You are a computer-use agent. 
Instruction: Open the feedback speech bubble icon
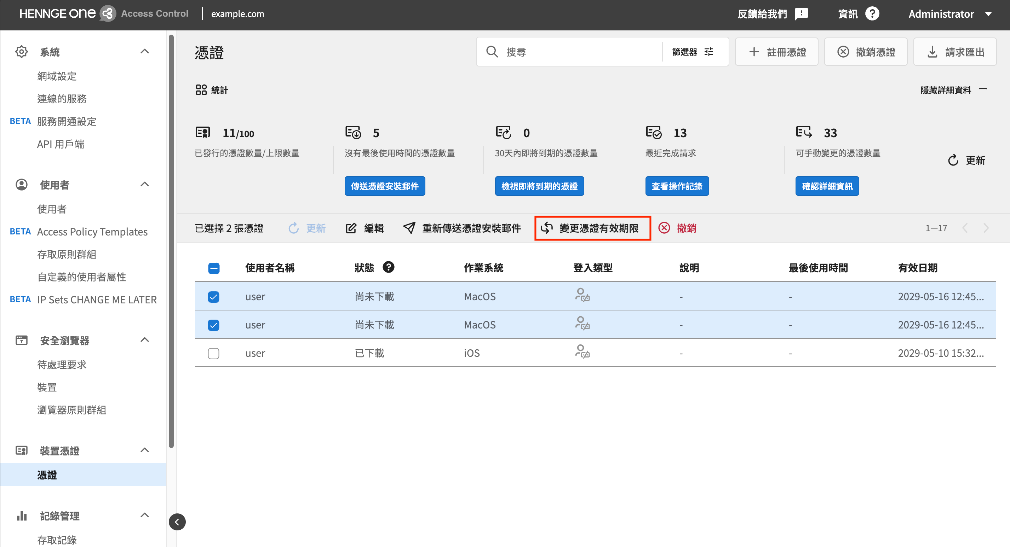pos(802,14)
